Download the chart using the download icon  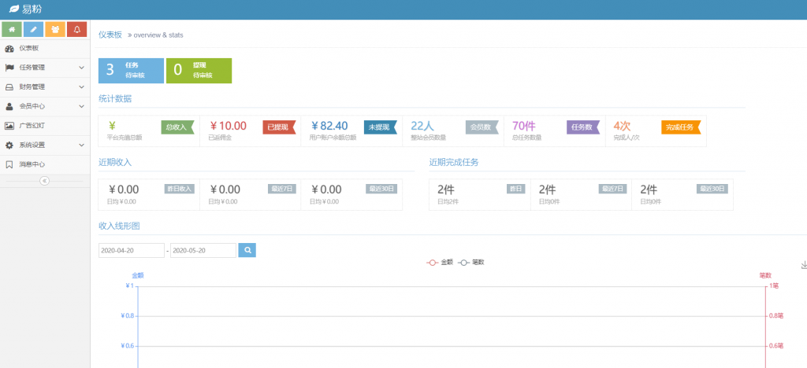click(x=803, y=265)
